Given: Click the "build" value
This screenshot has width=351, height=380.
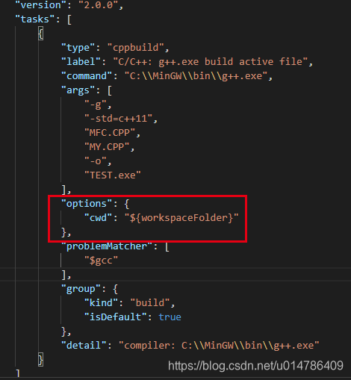Looking at the screenshot, I should click(150, 303).
